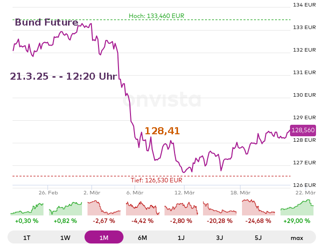The height and width of the screenshot is (246, 324).
Task: Open the -24,68 % mini chart
Action: tap(258, 208)
